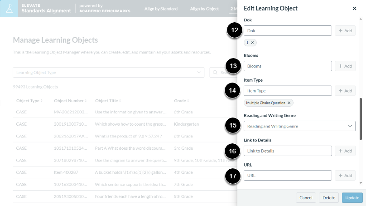Remove the Multiple Choice Question tag
Viewport: 366px width, 206px height.
(x=289, y=103)
